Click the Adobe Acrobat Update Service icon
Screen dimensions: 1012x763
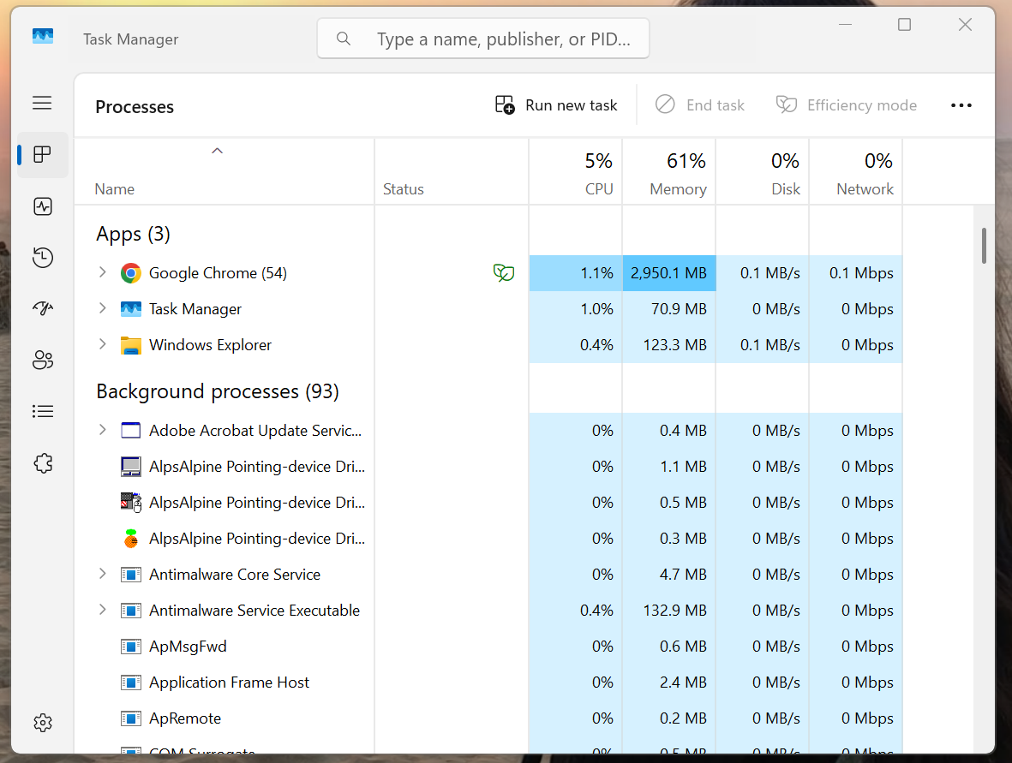131,430
